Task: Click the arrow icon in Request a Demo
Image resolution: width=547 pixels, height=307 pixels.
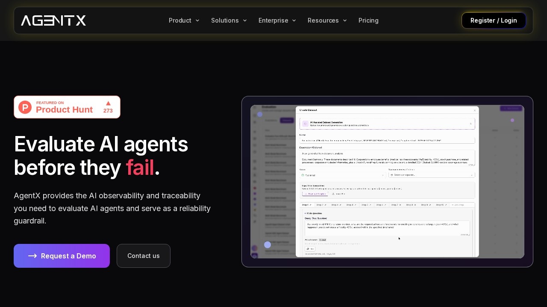Action: [x=32, y=256]
